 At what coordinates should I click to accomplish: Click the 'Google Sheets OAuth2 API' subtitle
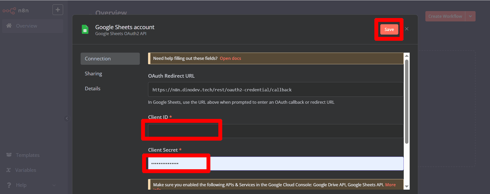click(121, 34)
